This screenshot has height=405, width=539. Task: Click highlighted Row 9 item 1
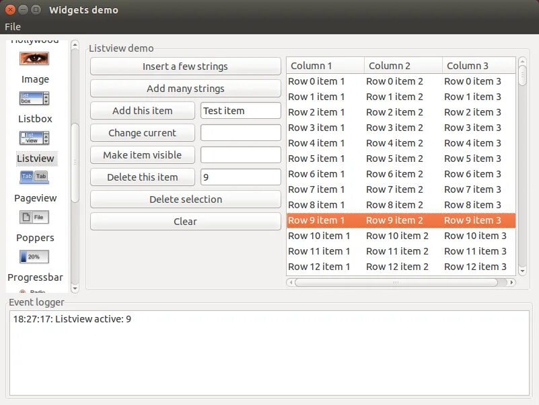pyautogui.click(x=316, y=220)
